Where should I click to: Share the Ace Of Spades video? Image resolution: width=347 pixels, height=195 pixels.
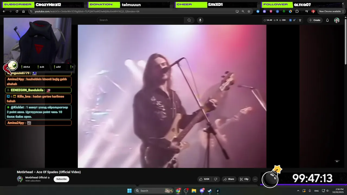pyautogui.click(x=229, y=179)
